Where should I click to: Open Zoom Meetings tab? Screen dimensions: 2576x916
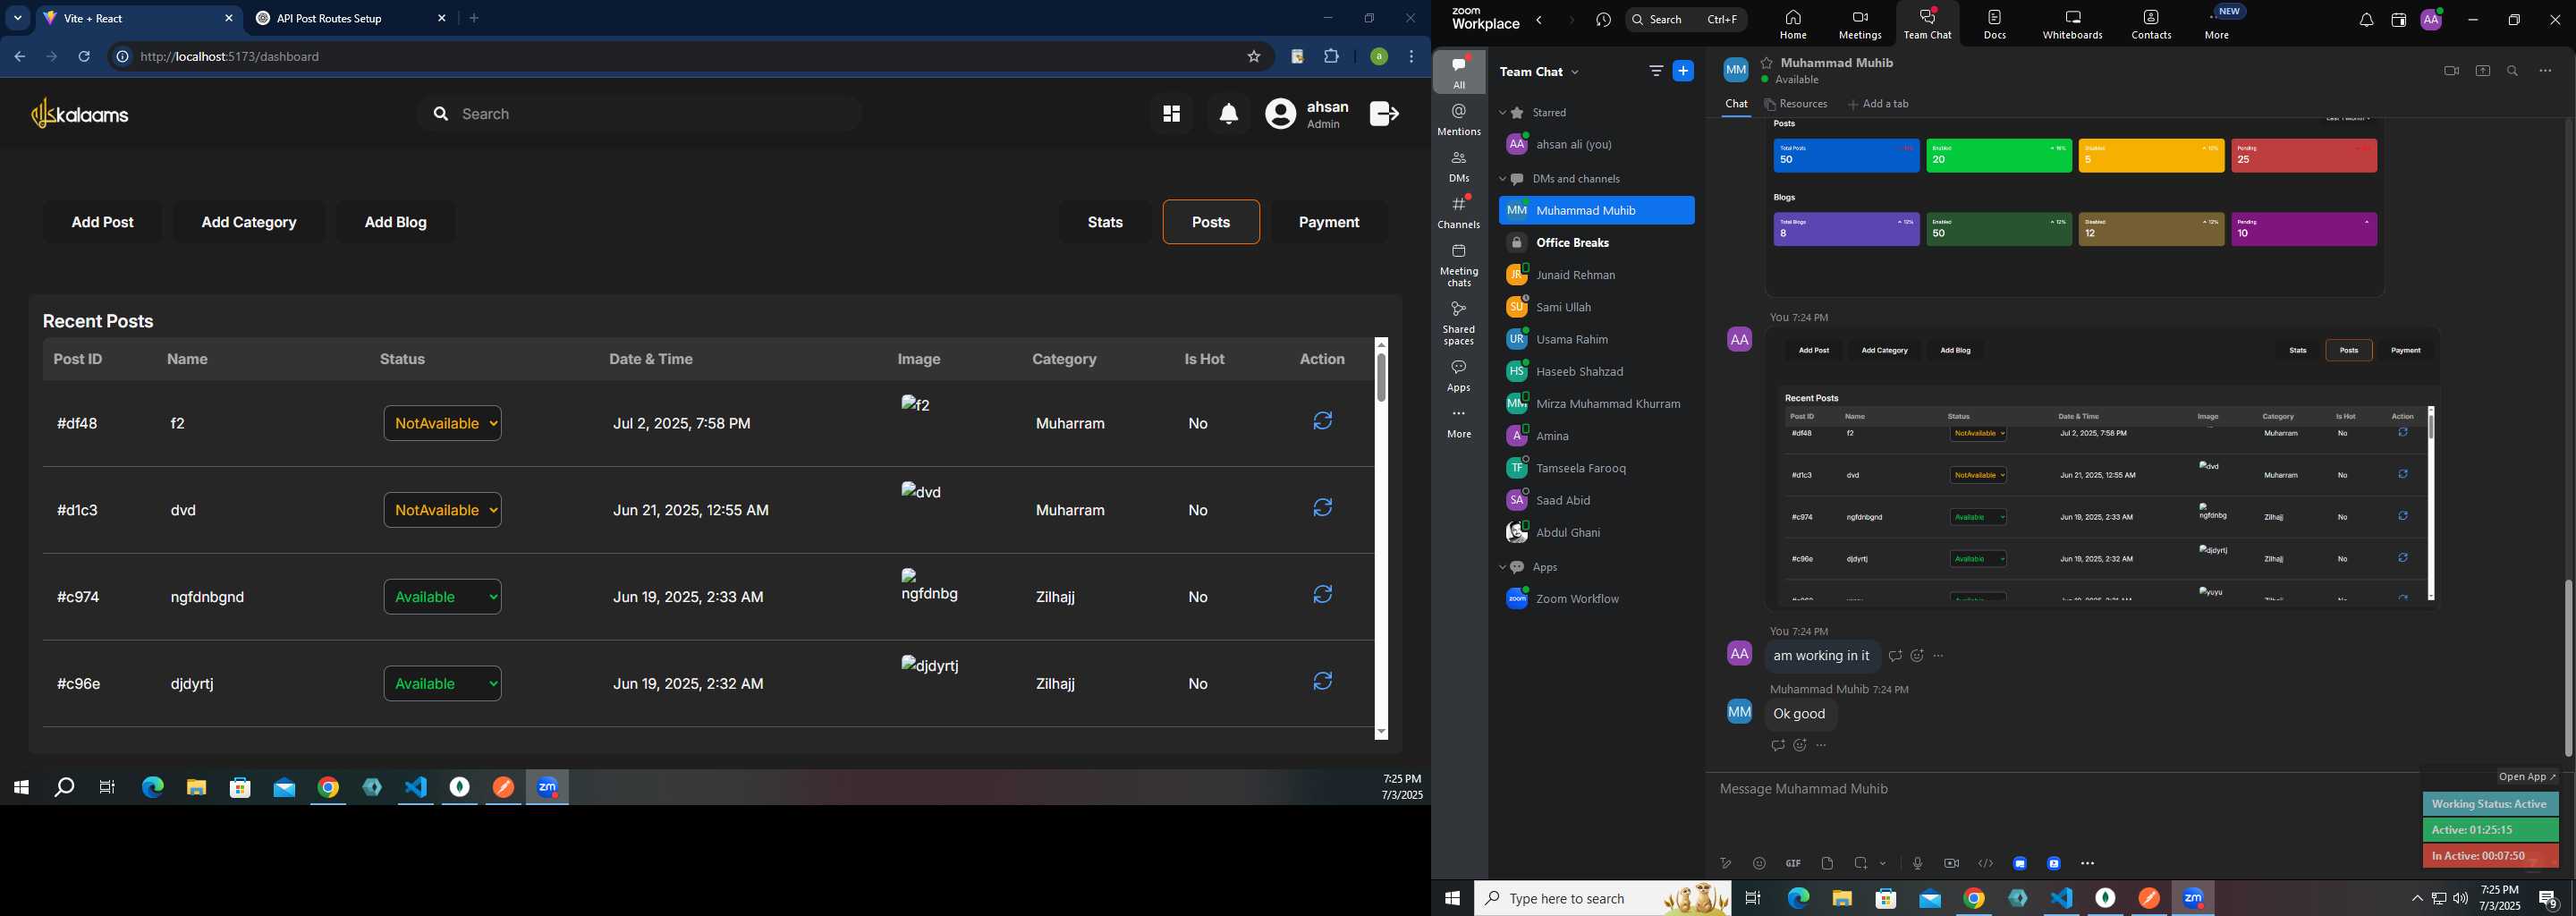tap(1860, 24)
